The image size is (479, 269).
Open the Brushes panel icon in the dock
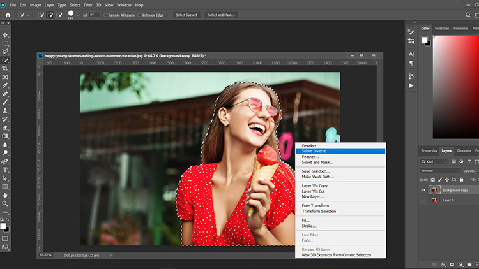point(411,32)
